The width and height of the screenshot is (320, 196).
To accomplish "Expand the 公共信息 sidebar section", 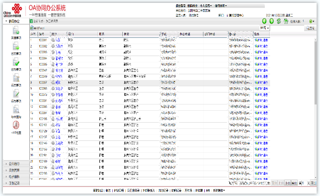I will coord(16,163).
